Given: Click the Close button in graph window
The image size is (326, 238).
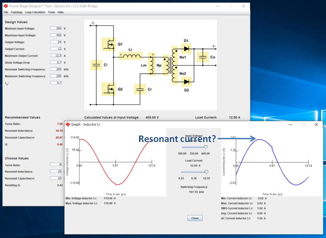Looking at the screenshot, I should tap(195, 218).
